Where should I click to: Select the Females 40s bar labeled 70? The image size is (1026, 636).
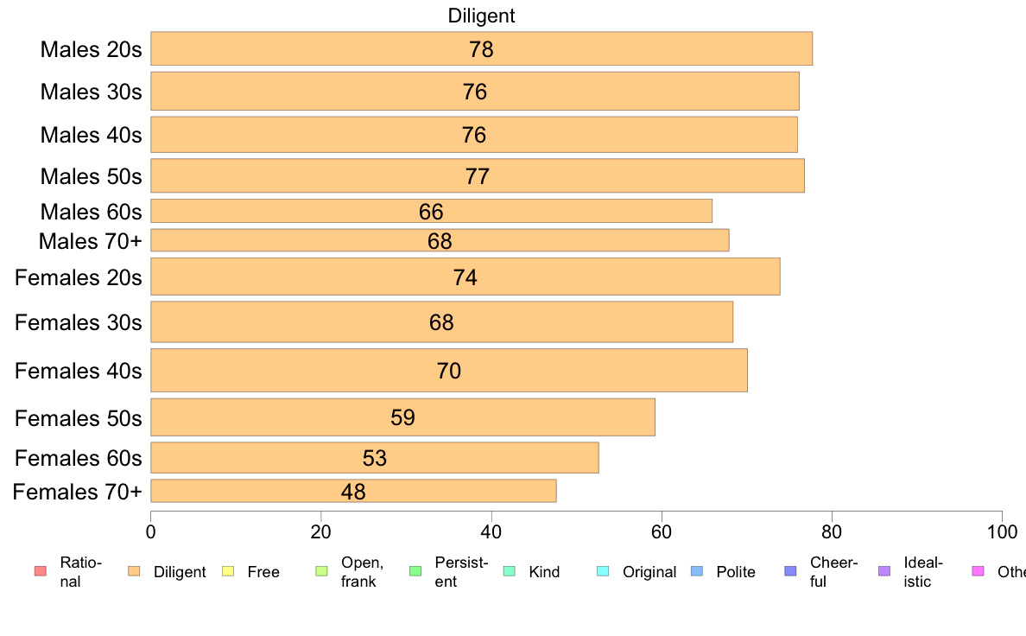(x=449, y=371)
